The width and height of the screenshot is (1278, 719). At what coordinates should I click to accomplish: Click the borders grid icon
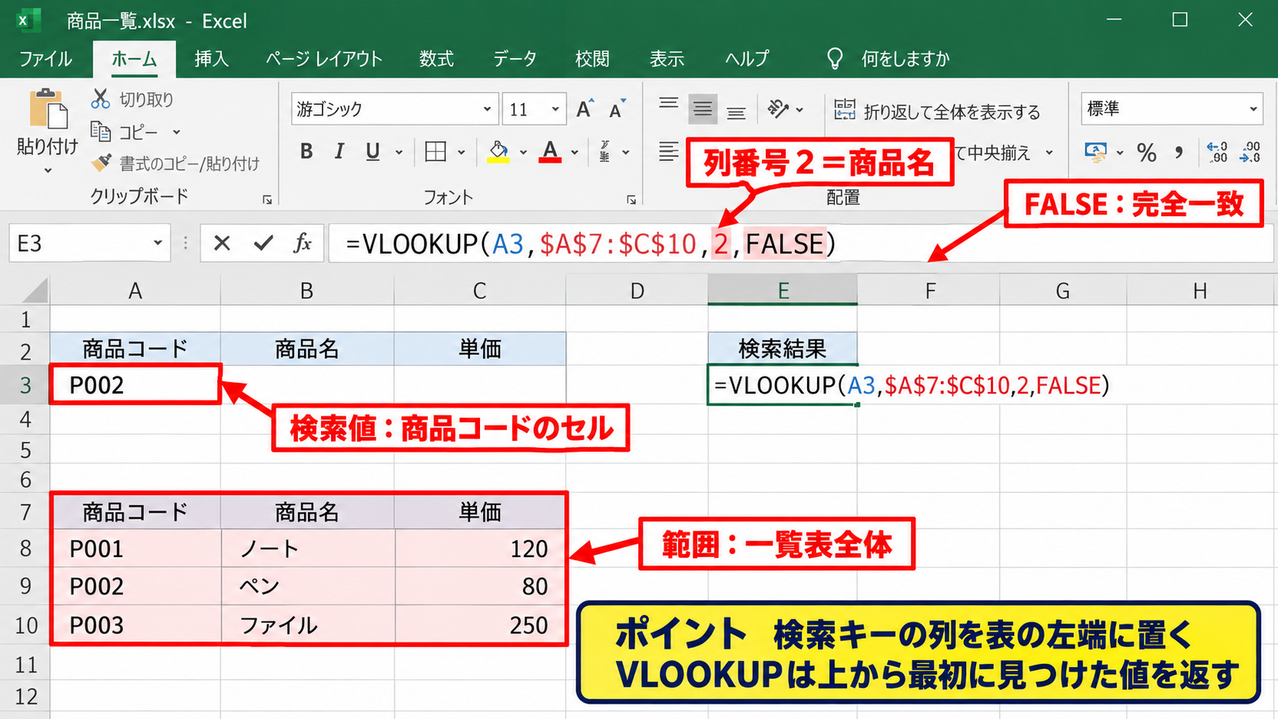tap(436, 151)
